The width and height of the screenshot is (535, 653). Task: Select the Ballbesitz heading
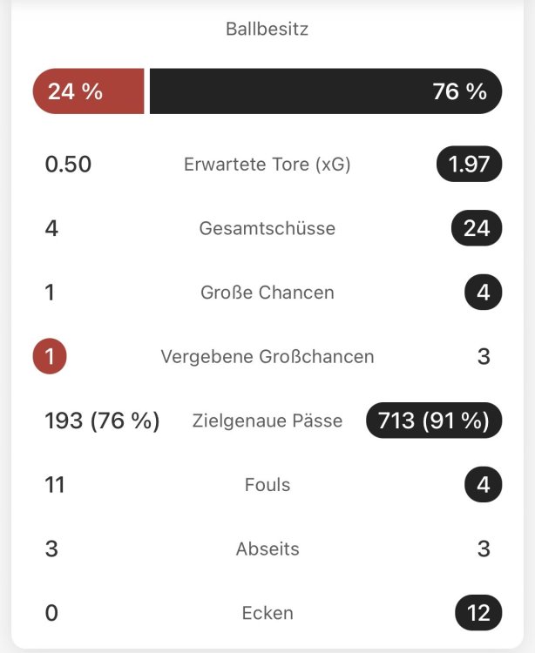(267, 29)
